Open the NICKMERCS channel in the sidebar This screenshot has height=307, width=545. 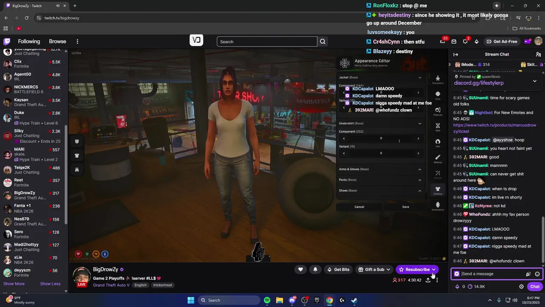[x=34, y=90]
